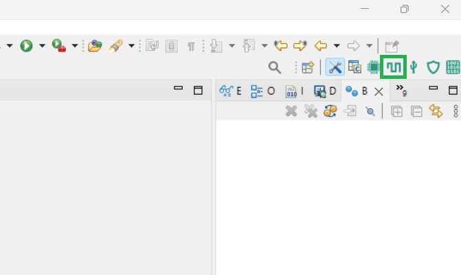Select the binary 1001 perspective icon

(453, 67)
